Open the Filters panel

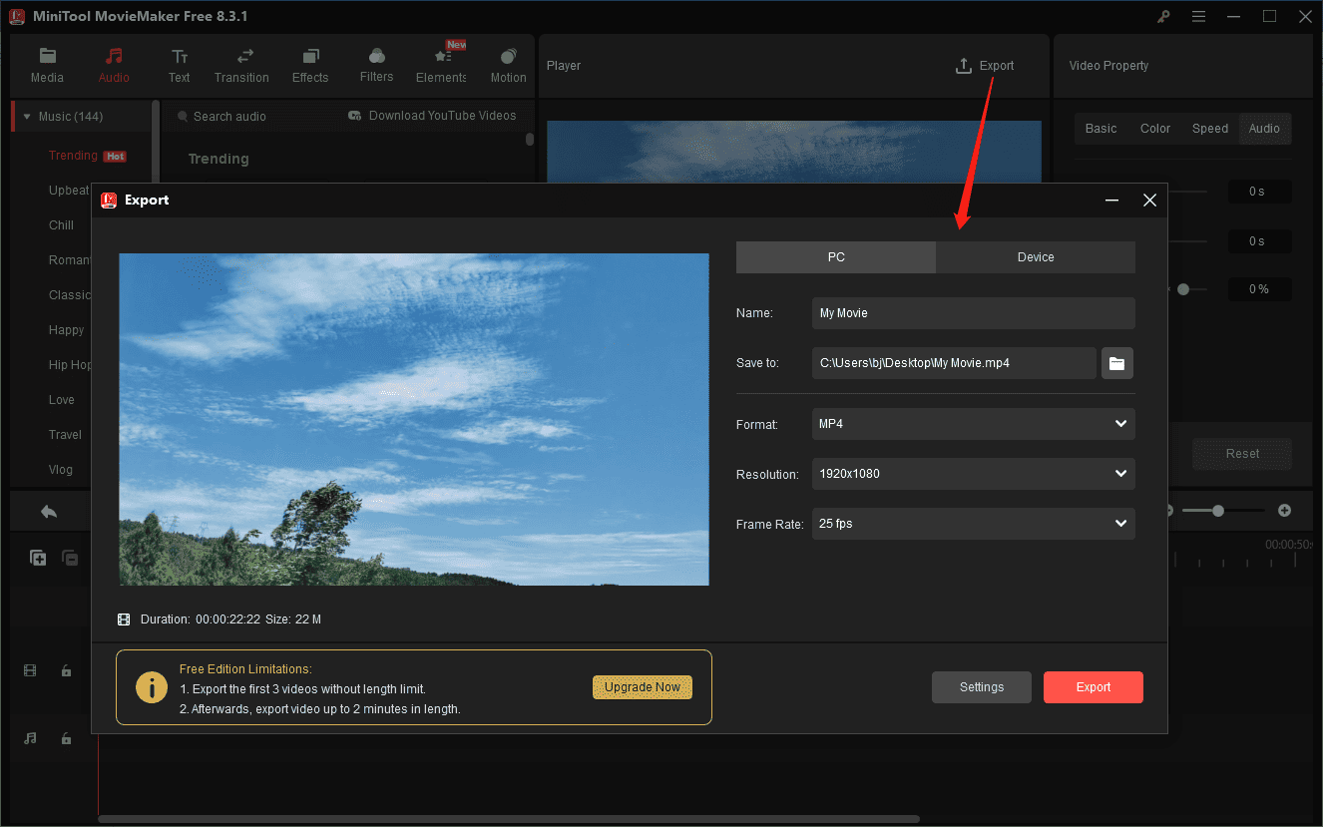tap(376, 64)
